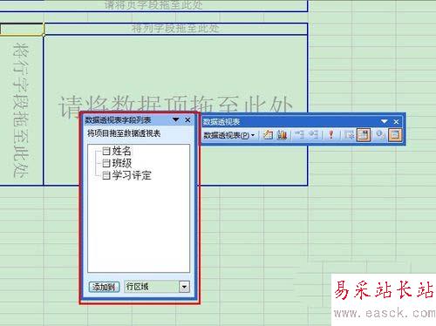Viewport: 436px width, 326px height.
Task: Select the 学习评定 field in list
Action: [x=126, y=175]
